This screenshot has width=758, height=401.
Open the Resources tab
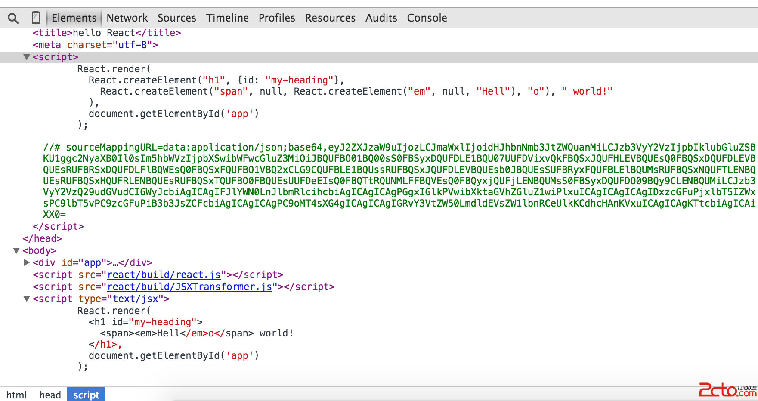point(330,18)
